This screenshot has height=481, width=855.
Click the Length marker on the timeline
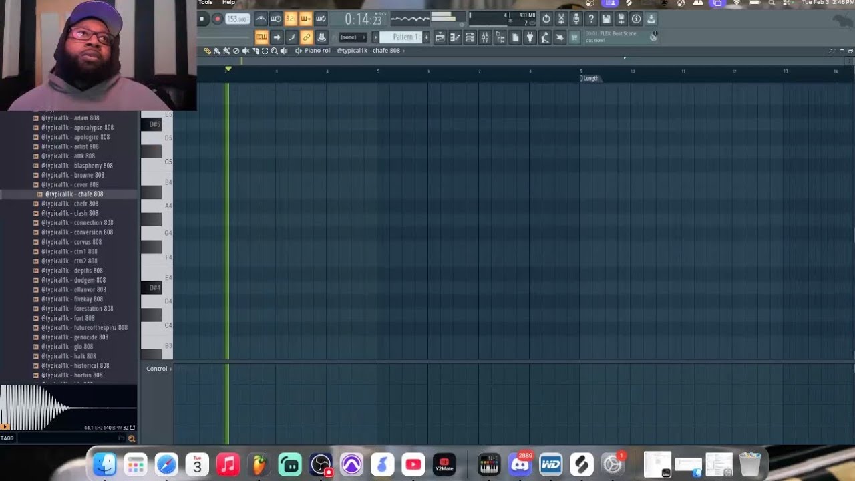tap(590, 79)
